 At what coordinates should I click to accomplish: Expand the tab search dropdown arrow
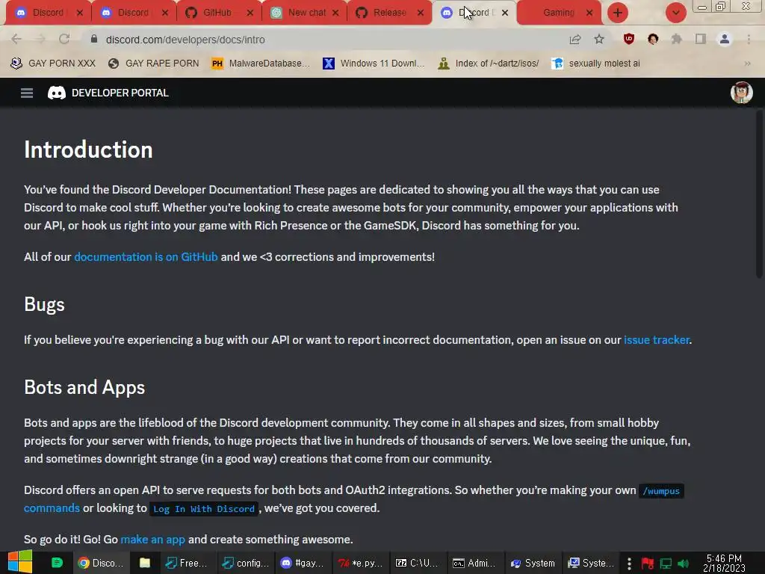coord(675,13)
